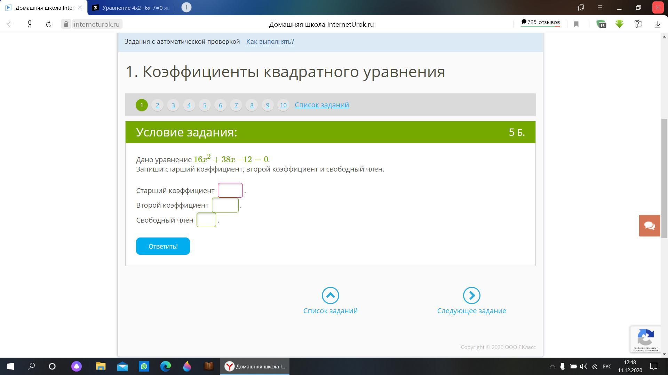This screenshot has width=668, height=375.
Task: Click the browser back arrow
Action: point(10,24)
